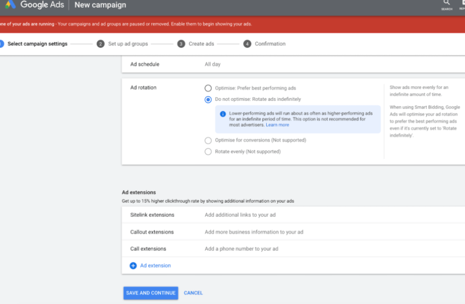Click the New campaign header title
The height and width of the screenshot is (304, 465).
pos(100,5)
